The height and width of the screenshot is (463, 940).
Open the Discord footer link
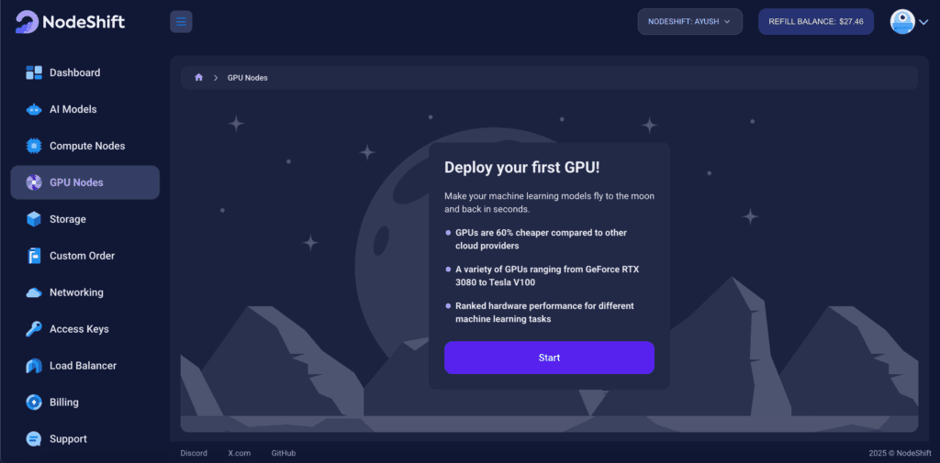point(194,453)
